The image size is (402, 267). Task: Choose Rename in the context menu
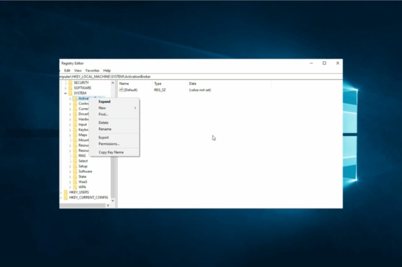[x=114, y=129]
